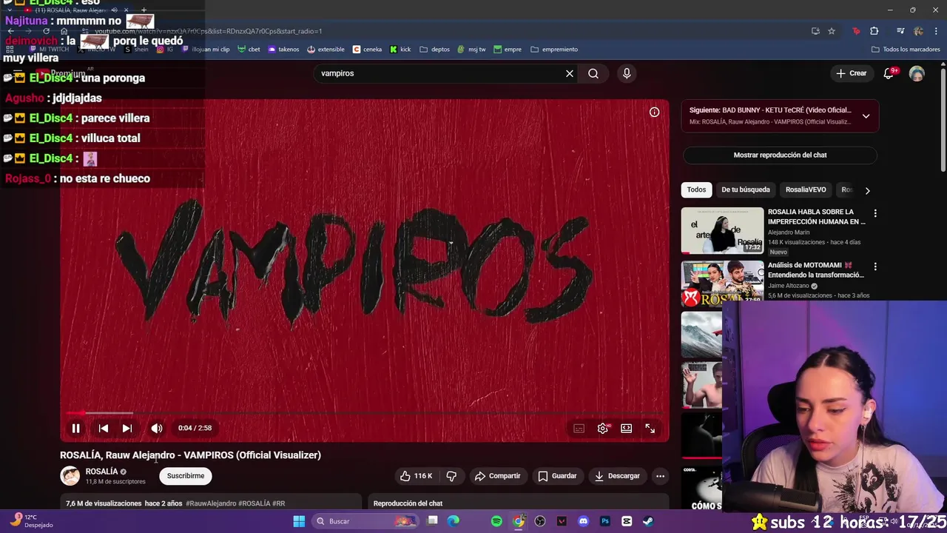This screenshot has width=947, height=533.
Task: Open YouTube notifications bell
Action: click(889, 73)
